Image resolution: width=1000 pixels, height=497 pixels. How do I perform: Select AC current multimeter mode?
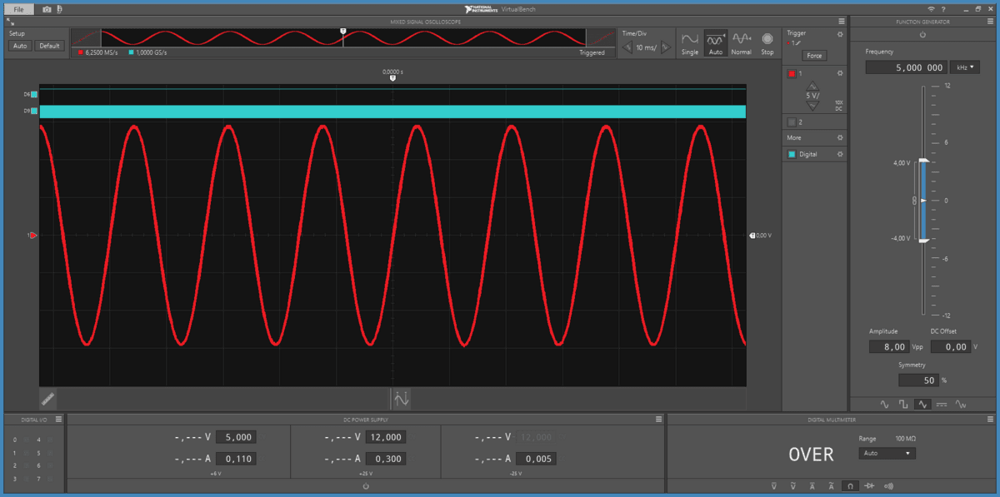831,485
